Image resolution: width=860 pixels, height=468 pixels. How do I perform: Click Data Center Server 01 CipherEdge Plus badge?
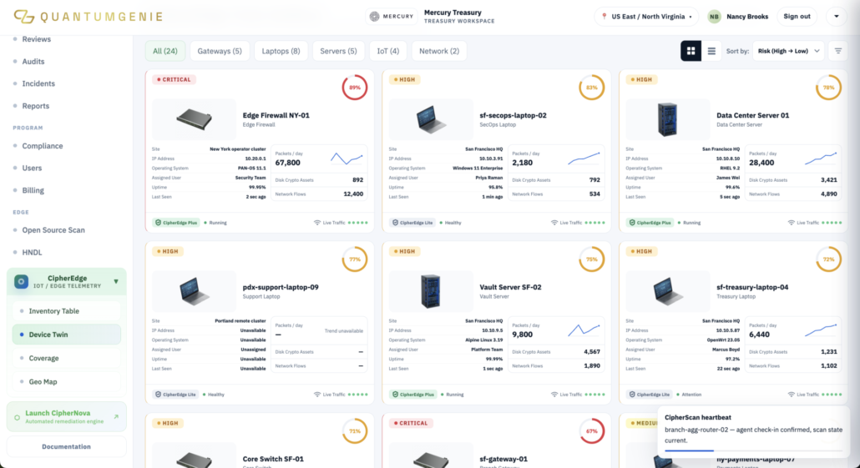(650, 223)
